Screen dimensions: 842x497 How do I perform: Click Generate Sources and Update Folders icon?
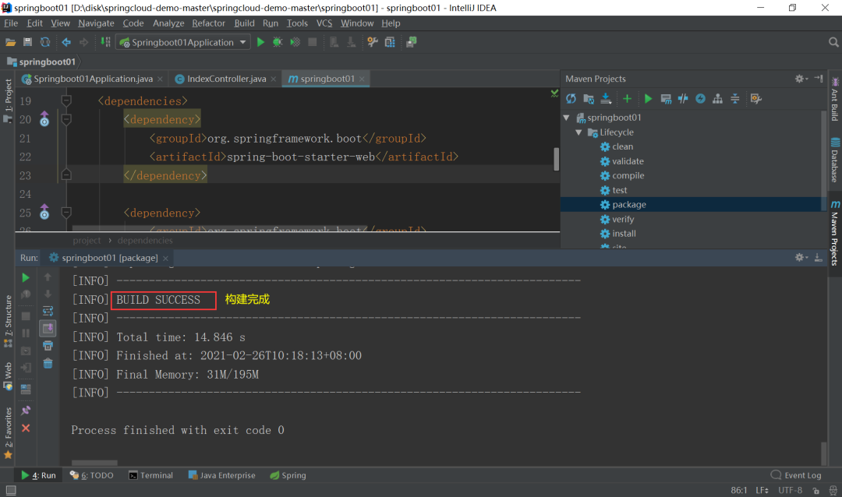589,99
